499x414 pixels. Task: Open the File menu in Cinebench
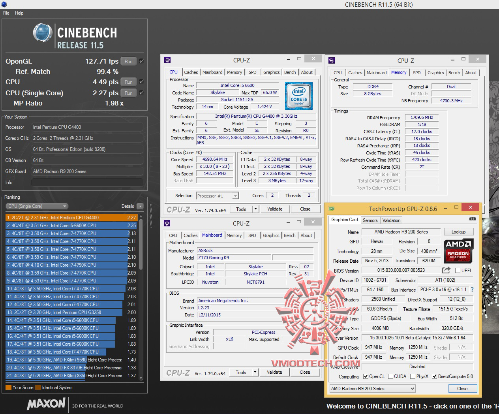tap(6, 13)
